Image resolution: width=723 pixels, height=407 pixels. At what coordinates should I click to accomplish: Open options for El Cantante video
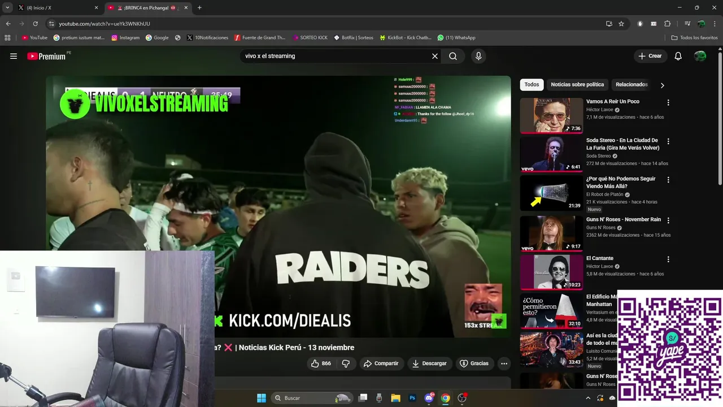668,259
